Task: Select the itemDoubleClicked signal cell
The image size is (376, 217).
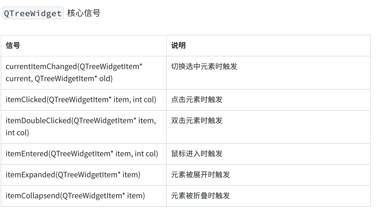Action: [84, 127]
